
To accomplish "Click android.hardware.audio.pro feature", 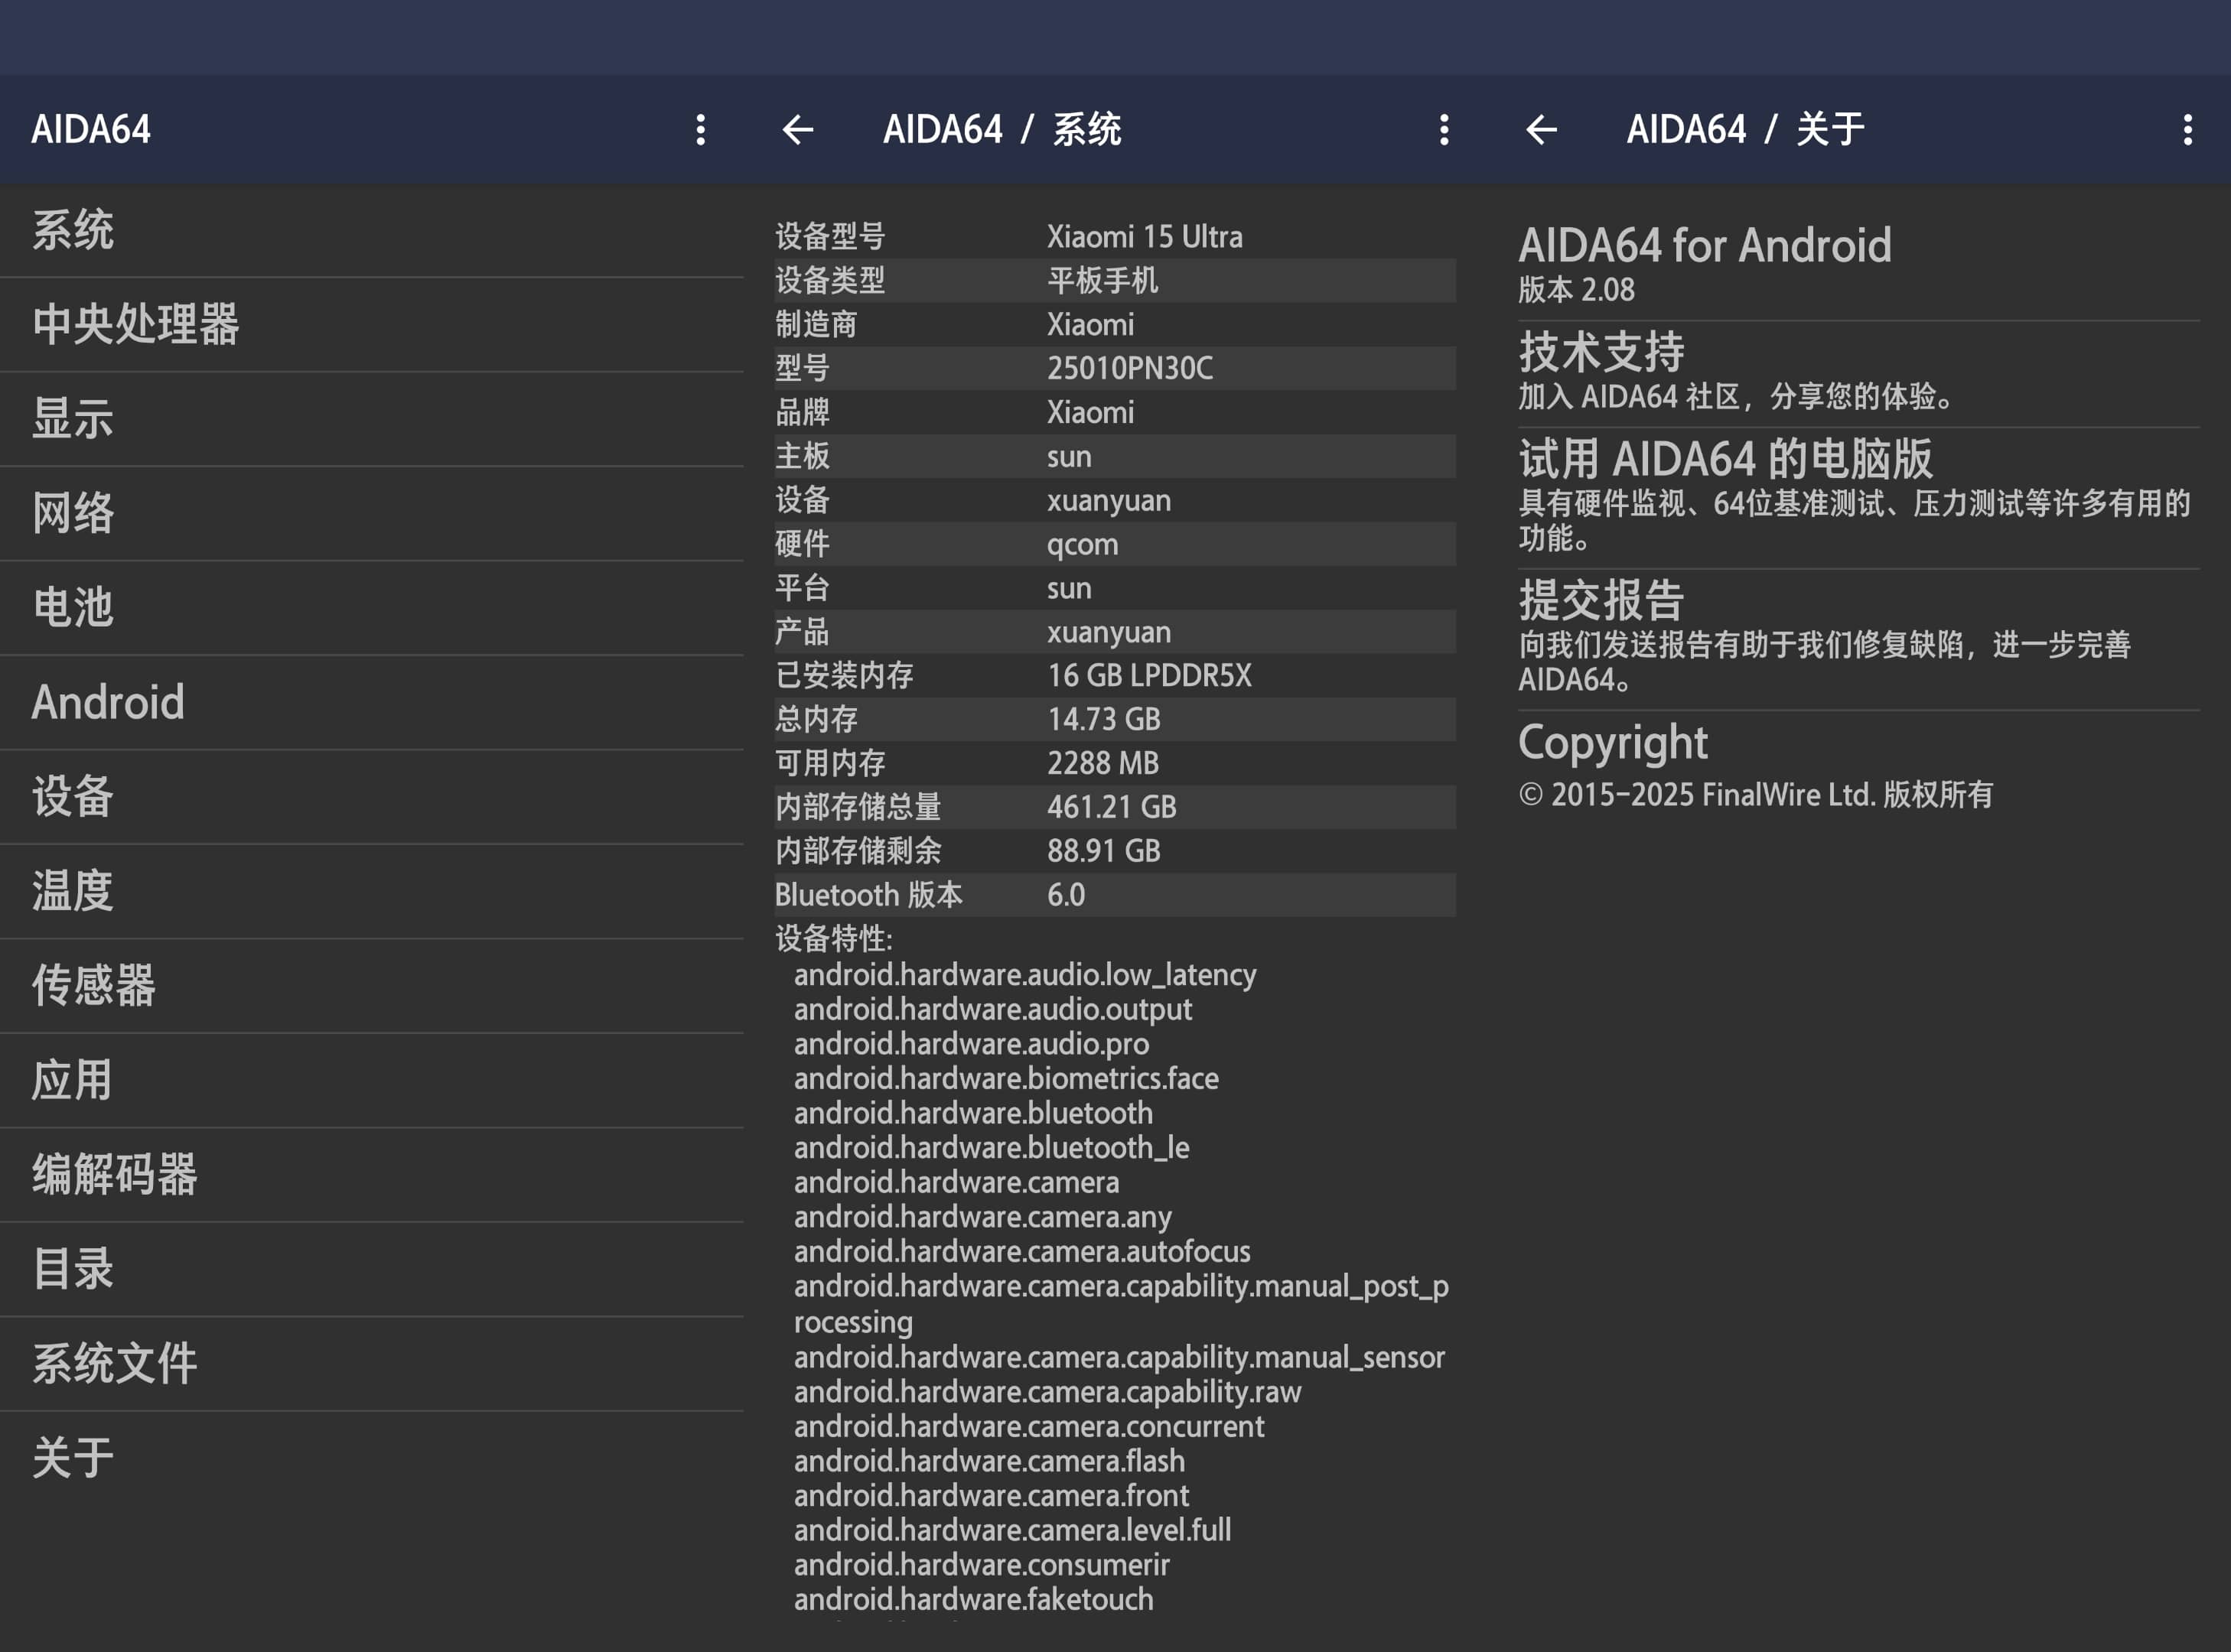I will tap(972, 1044).
